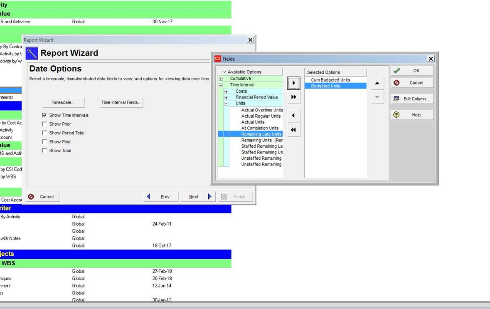Click OK in the Fields dialog
490x309 pixels.
[412, 71]
